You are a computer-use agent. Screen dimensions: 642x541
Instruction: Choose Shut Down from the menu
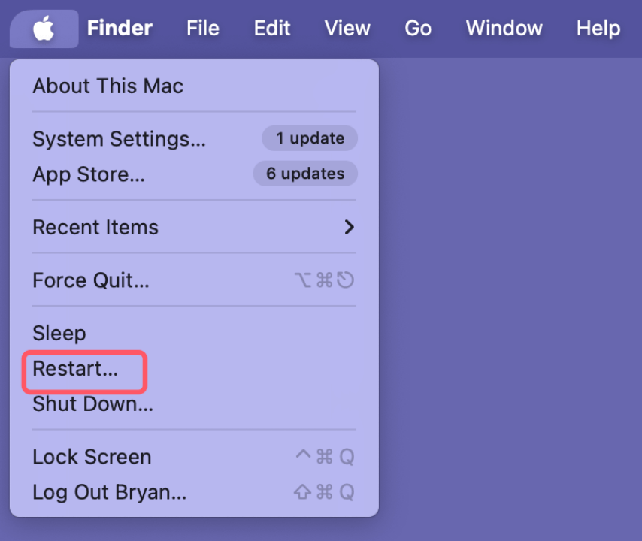pyautogui.click(x=92, y=403)
